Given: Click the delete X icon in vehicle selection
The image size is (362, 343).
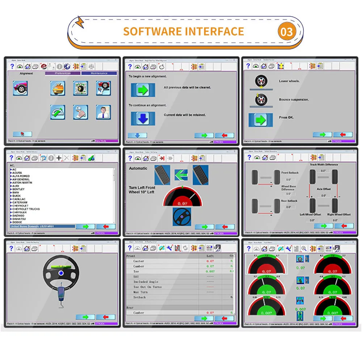Looking at the screenshot, I should [66, 158].
